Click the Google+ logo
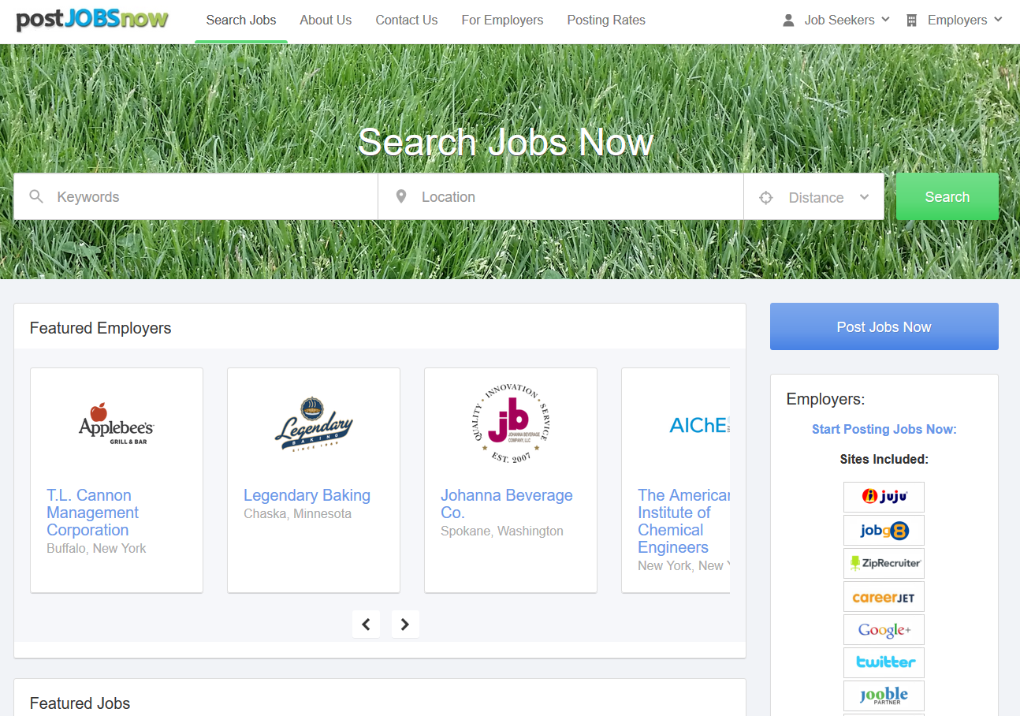 884,629
